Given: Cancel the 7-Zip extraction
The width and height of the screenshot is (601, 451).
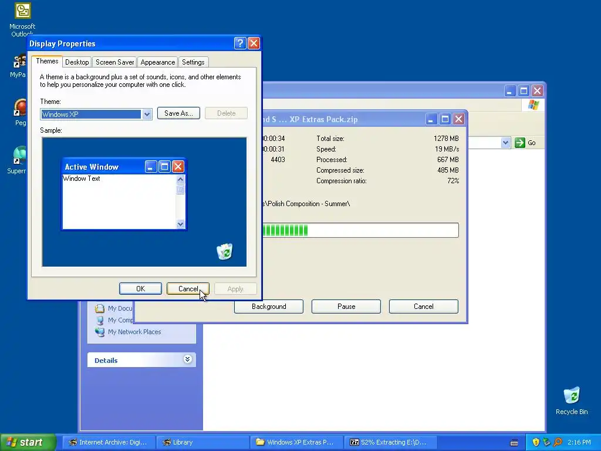Looking at the screenshot, I should [424, 307].
